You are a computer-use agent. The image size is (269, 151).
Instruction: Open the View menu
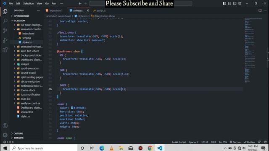pyautogui.click(x=39, y=3)
